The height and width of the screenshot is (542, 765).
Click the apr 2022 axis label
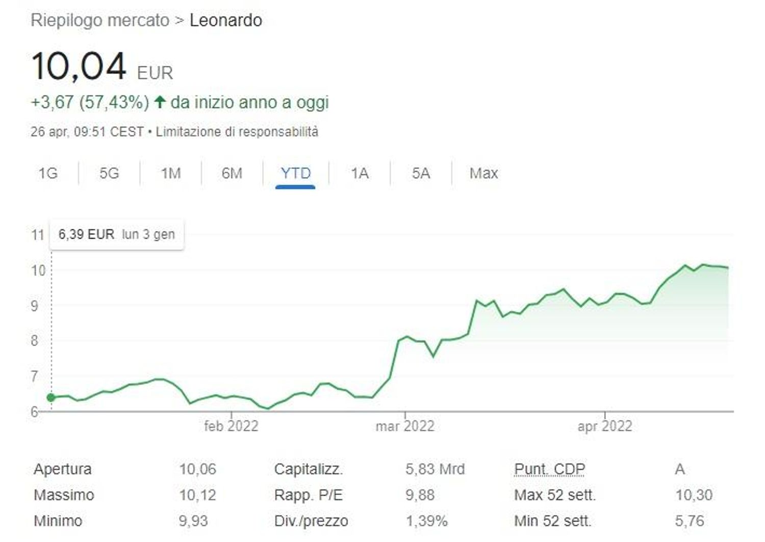pos(605,426)
